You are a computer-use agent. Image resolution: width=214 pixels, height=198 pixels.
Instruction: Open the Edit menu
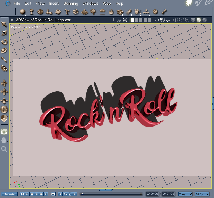(x=28, y=3)
